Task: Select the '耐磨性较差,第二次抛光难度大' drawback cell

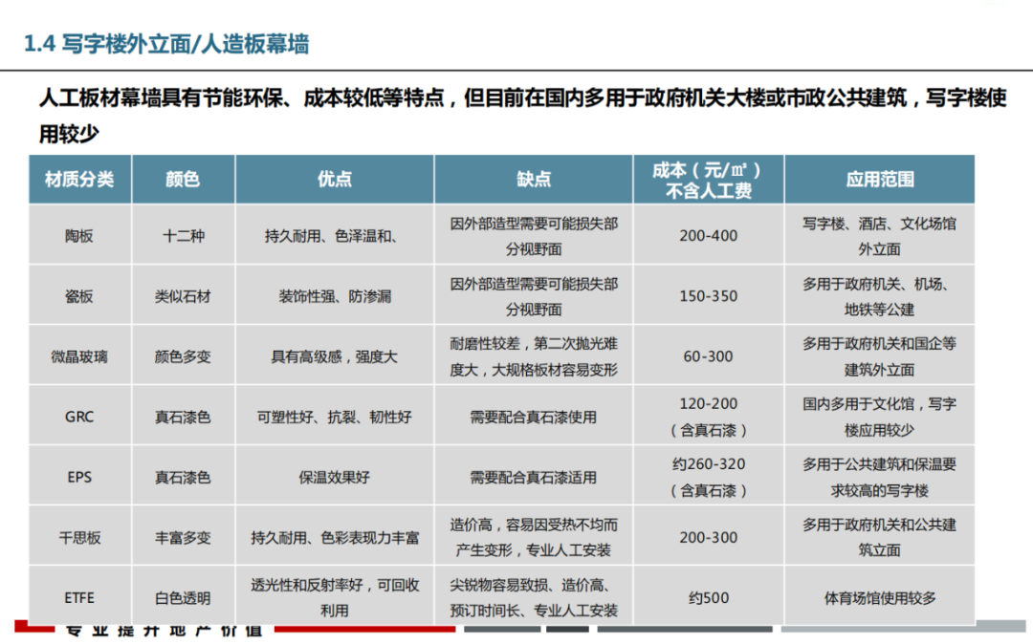Action: click(534, 355)
